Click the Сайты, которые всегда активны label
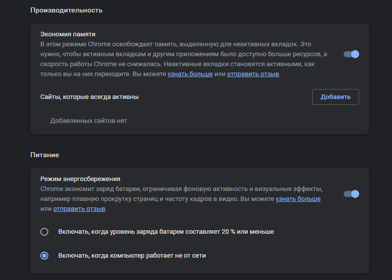392x280 pixels. [90, 97]
